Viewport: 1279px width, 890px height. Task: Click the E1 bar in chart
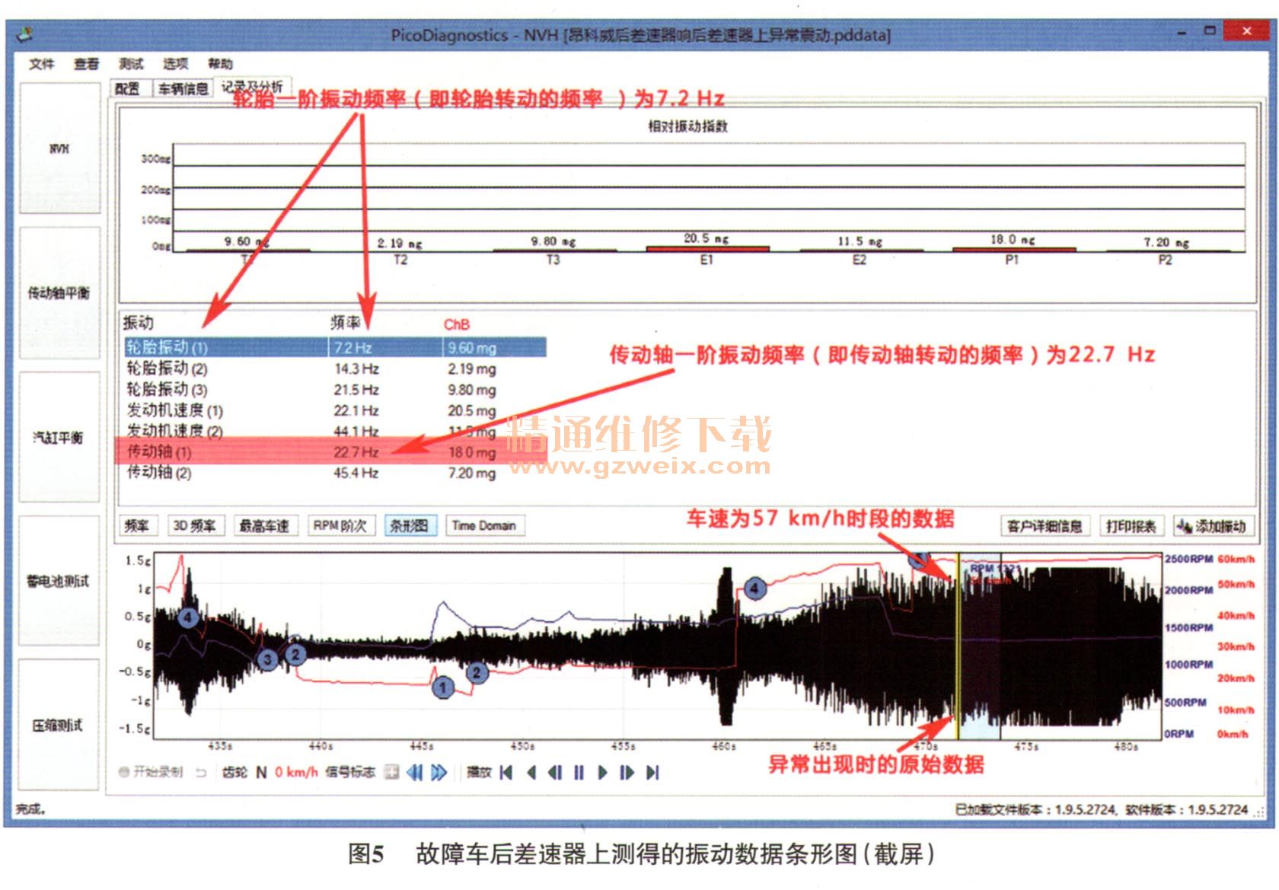(x=707, y=248)
